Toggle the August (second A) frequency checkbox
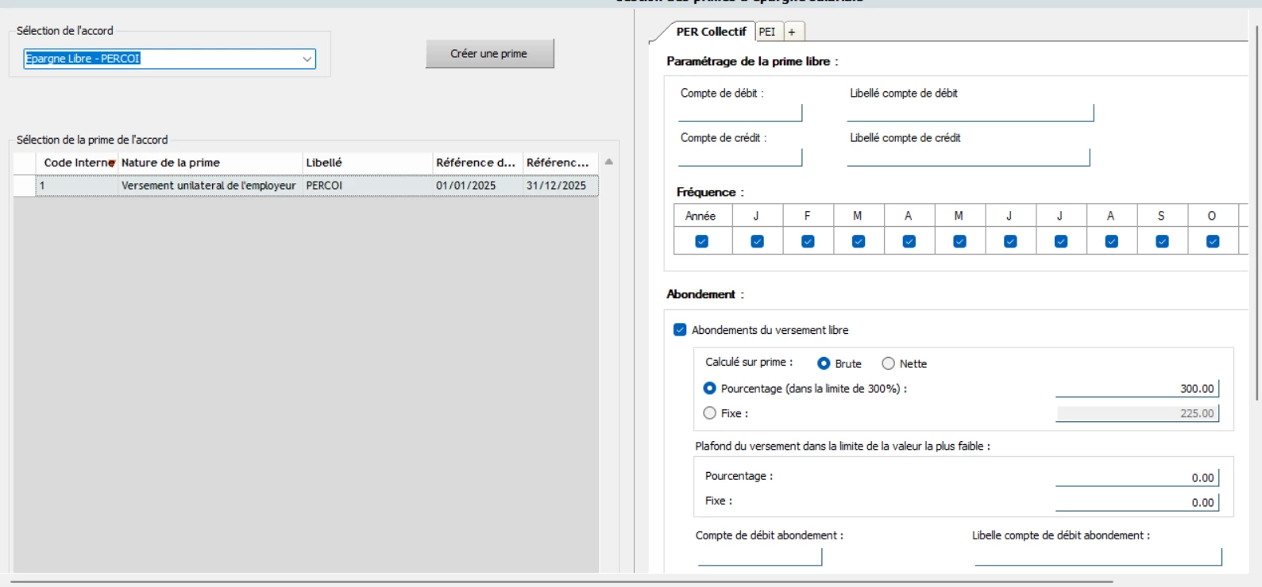 click(x=1112, y=241)
